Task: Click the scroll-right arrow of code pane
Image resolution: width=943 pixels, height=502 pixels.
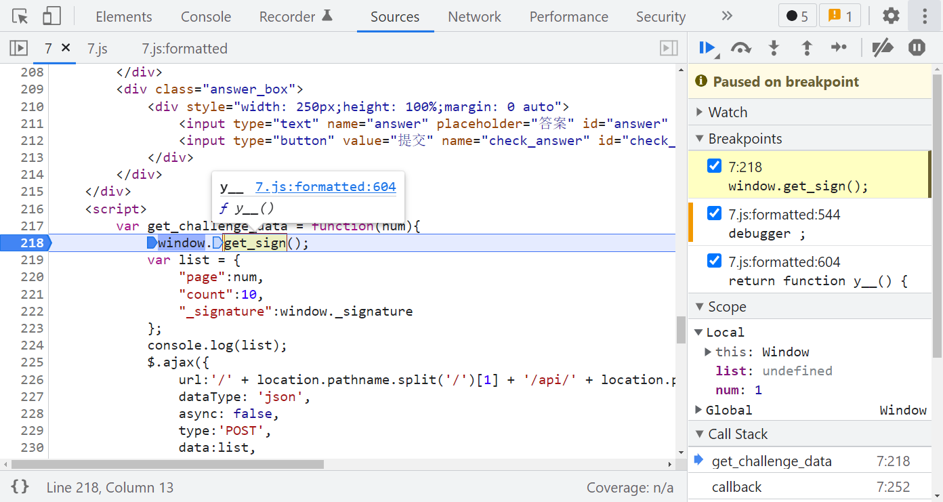Action: 670,465
